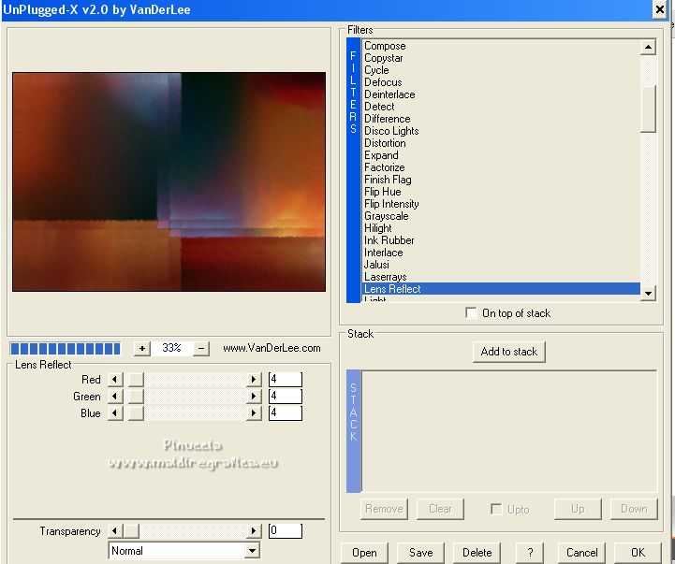Click the Blue slider left arrow
The height and width of the screenshot is (564, 675).
pyautogui.click(x=115, y=413)
